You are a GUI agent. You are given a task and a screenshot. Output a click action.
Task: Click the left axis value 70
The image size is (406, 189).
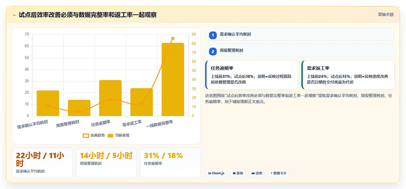[27, 34]
